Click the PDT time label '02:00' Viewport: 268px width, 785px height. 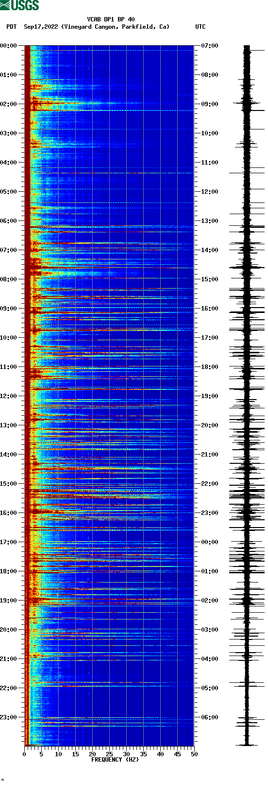(8, 104)
